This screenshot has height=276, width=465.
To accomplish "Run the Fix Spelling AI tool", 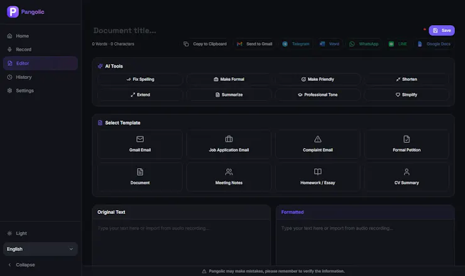I will [140, 80].
